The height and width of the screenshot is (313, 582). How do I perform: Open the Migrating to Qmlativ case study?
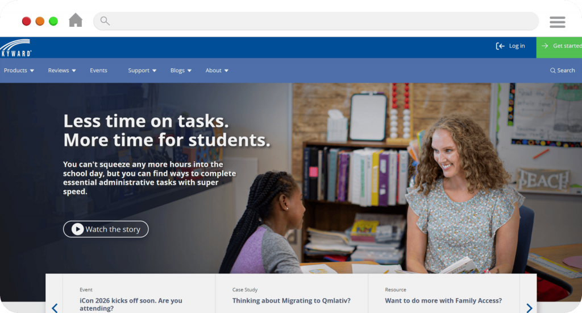[x=292, y=300]
